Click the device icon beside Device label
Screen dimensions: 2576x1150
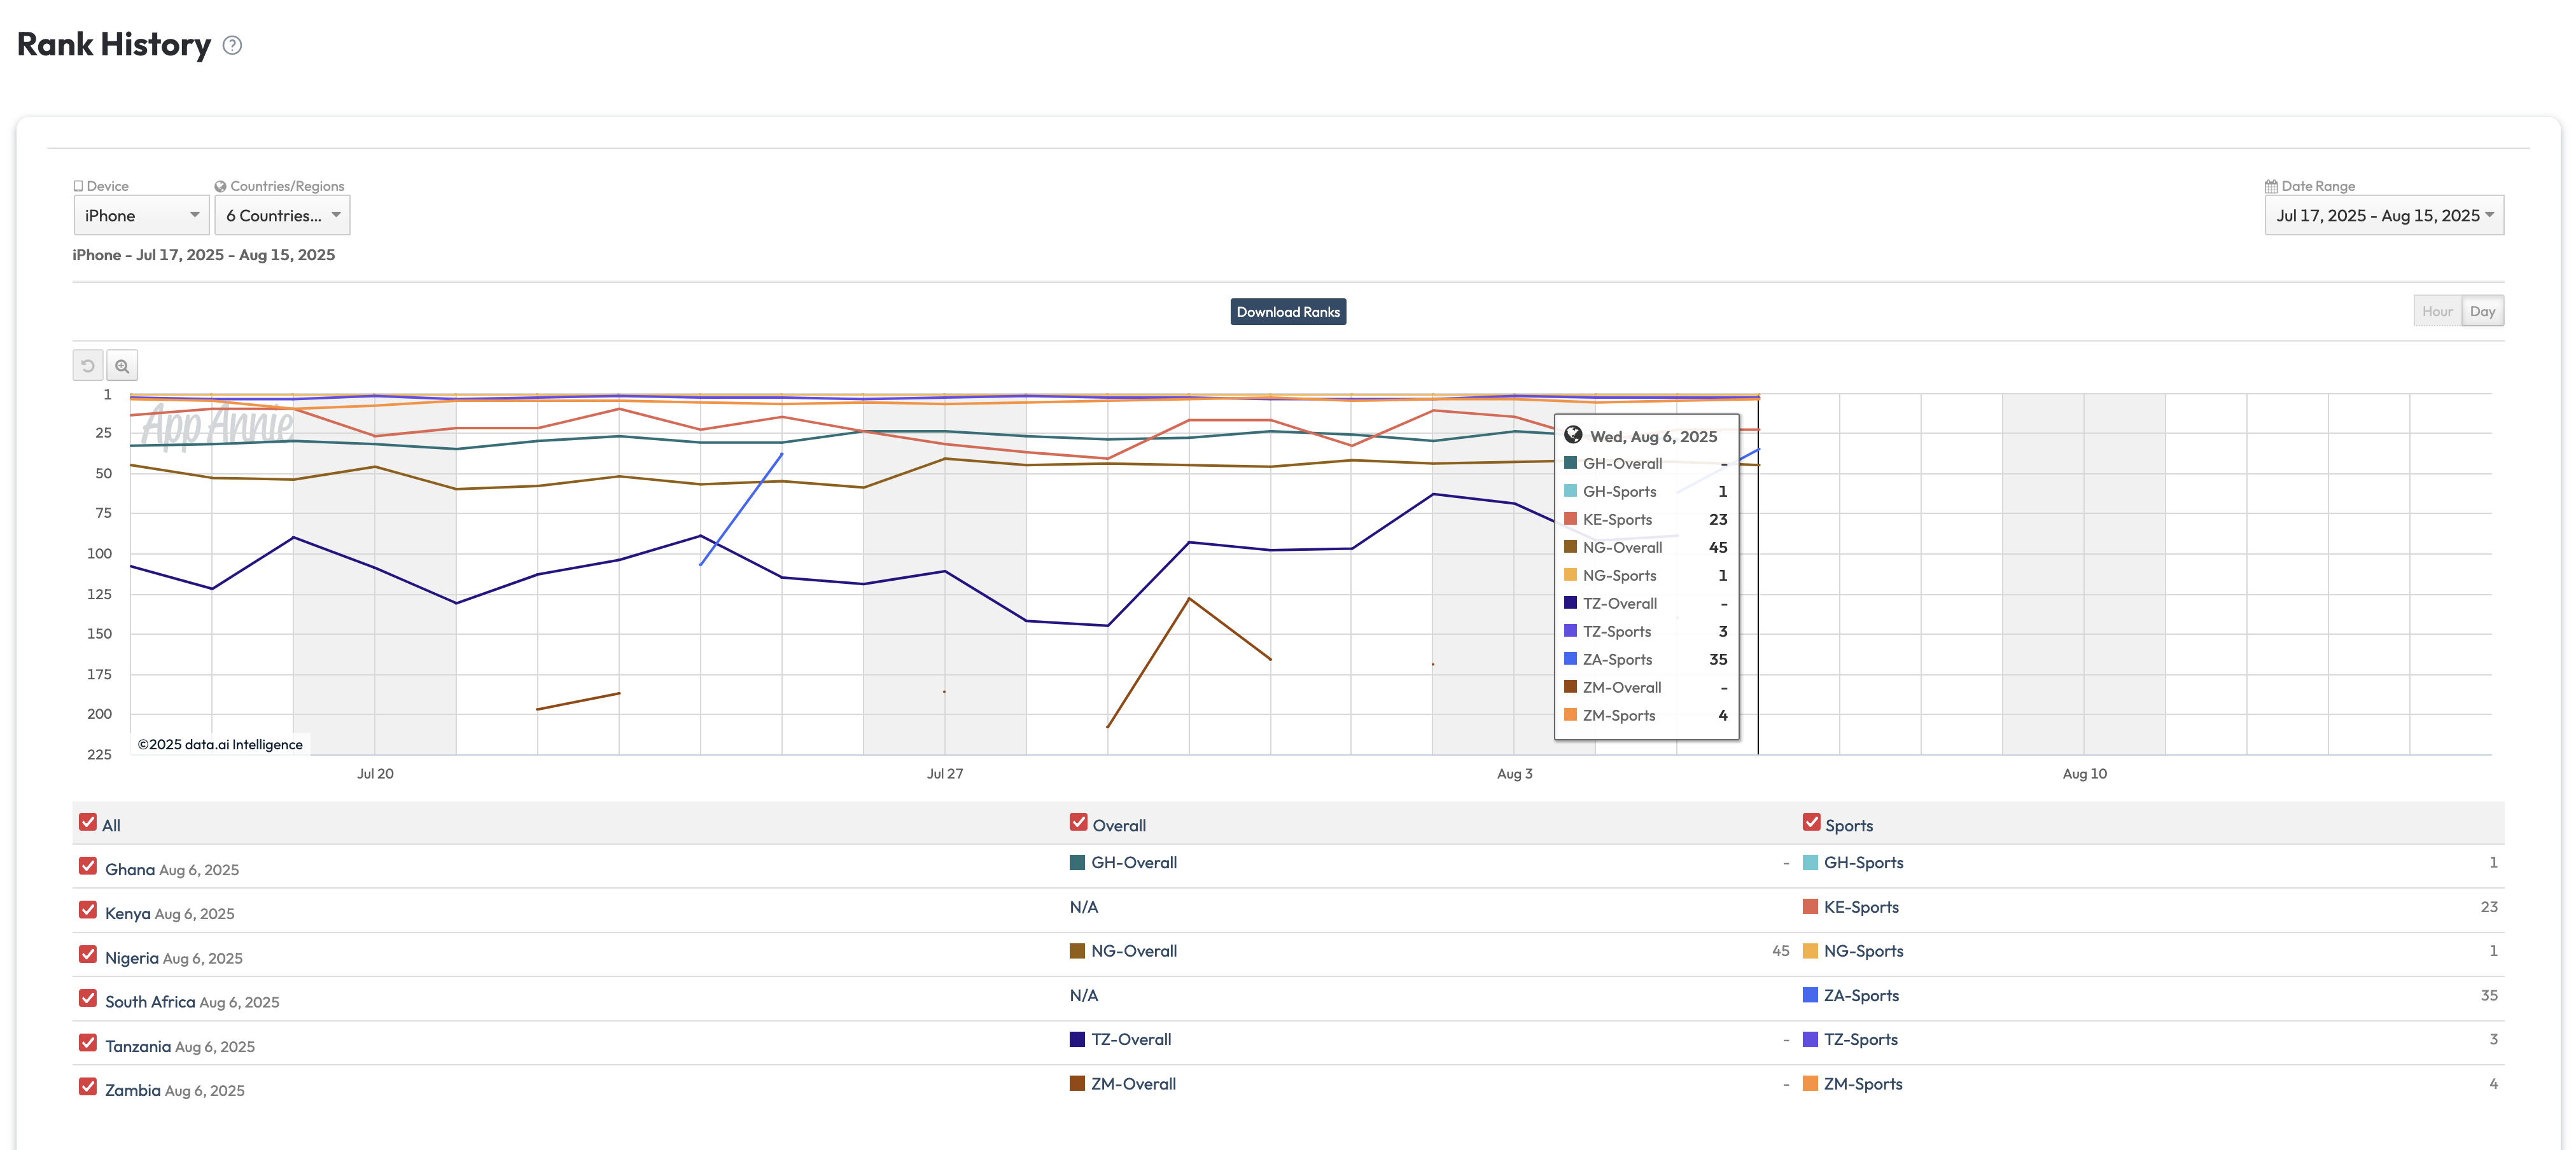click(78, 186)
